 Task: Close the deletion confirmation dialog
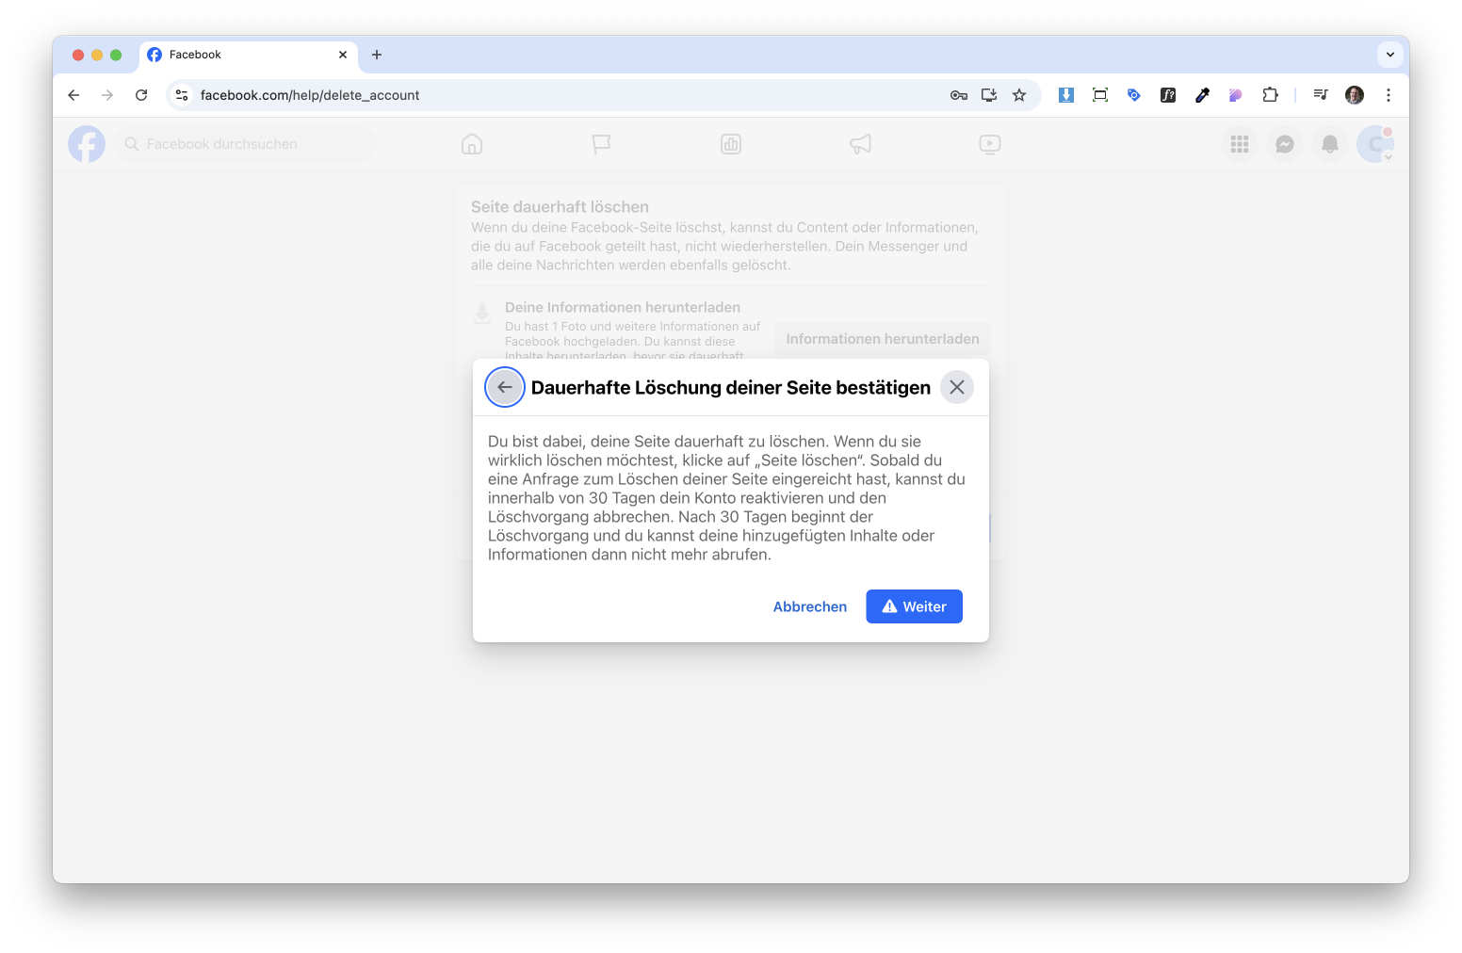pyautogui.click(x=956, y=387)
